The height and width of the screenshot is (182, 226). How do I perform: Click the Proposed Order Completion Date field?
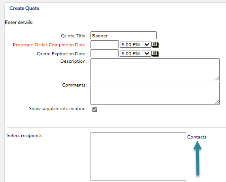[105, 44]
